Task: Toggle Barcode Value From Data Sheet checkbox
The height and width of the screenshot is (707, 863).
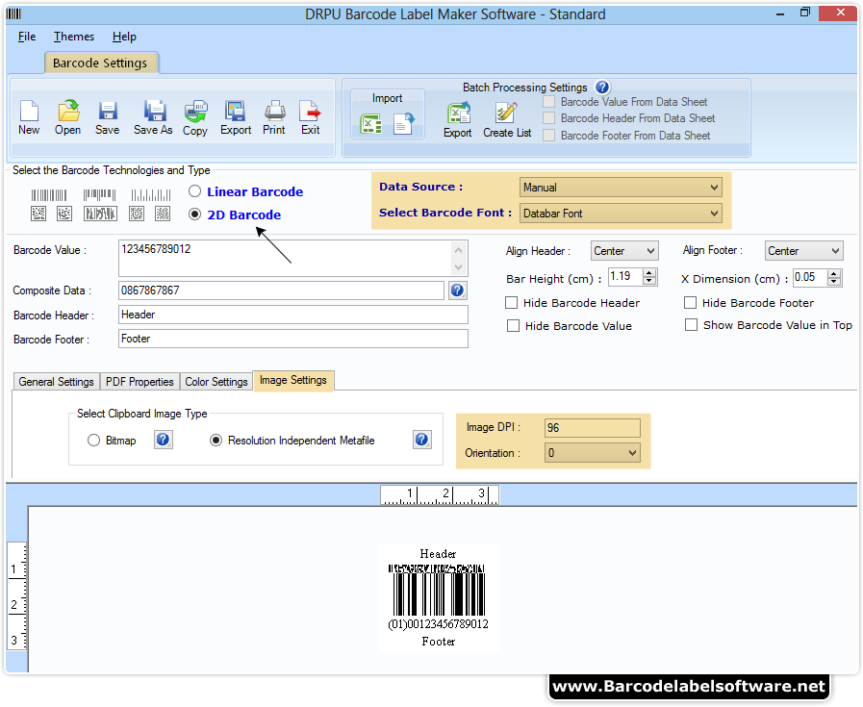Action: (x=548, y=102)
